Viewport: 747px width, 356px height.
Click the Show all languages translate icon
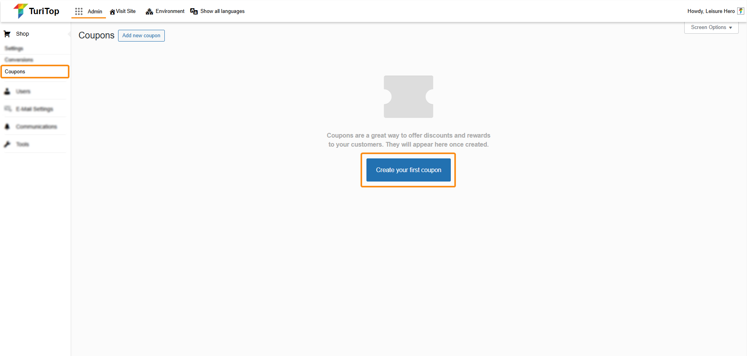pos(194,11)
